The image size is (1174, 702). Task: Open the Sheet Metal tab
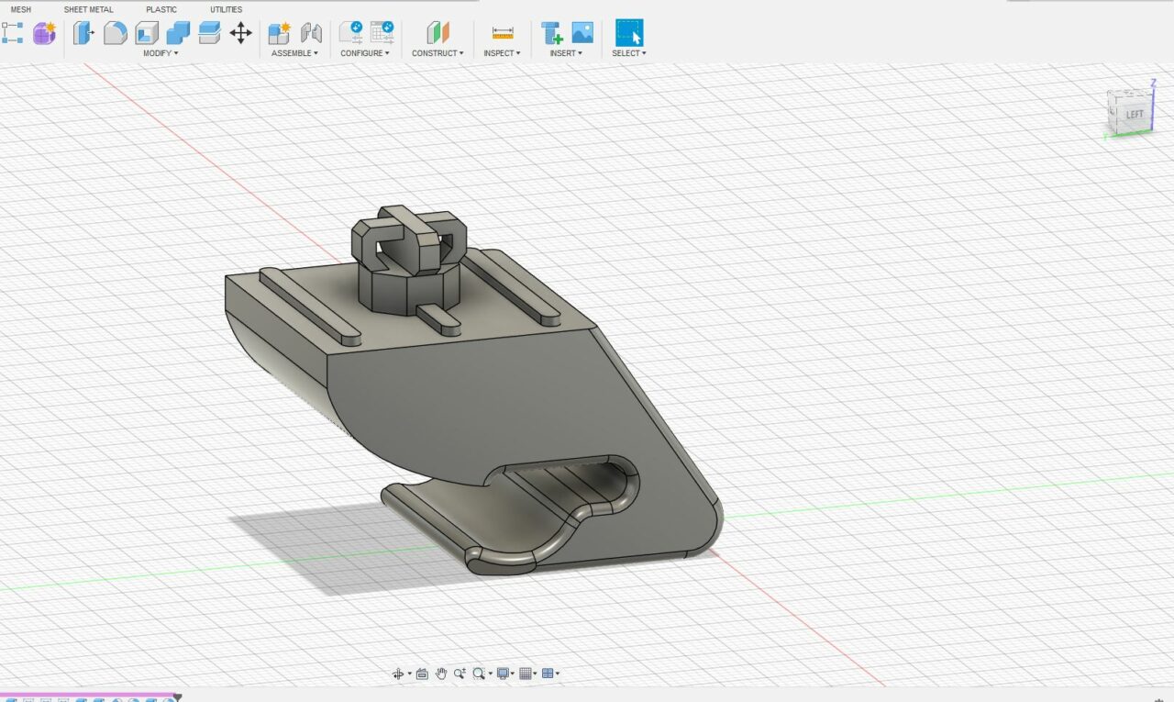89,9
